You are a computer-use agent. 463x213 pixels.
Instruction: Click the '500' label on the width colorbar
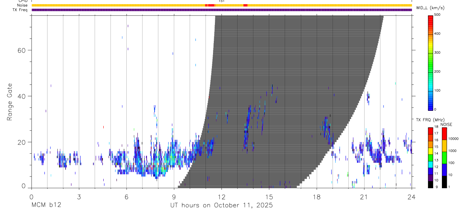tap(437, 15)
